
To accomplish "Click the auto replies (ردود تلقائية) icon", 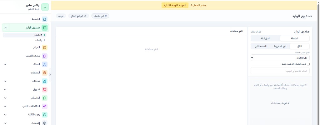I will coord(45,115).
